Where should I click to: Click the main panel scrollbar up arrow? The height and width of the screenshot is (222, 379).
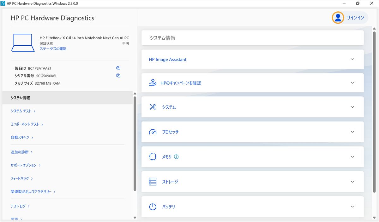coord(375,28)
